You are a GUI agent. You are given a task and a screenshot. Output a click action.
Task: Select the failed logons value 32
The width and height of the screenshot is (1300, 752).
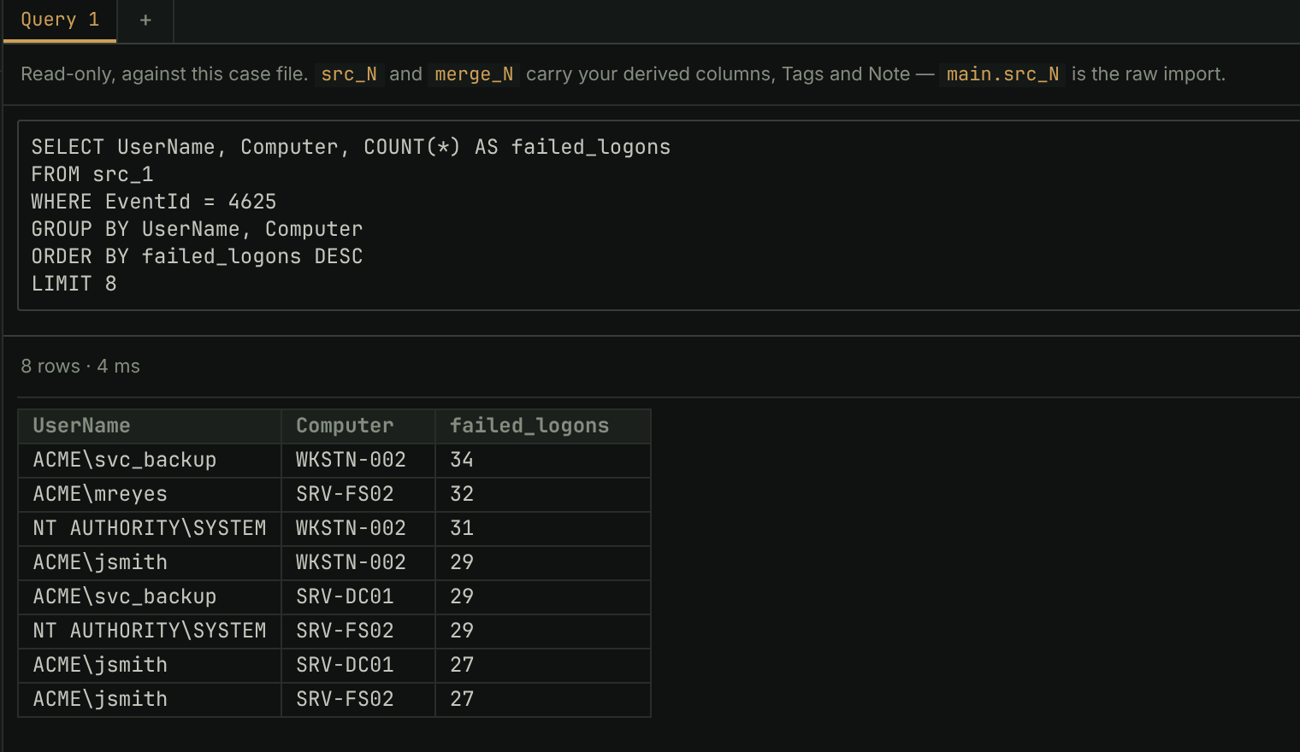tap(543, 494)
